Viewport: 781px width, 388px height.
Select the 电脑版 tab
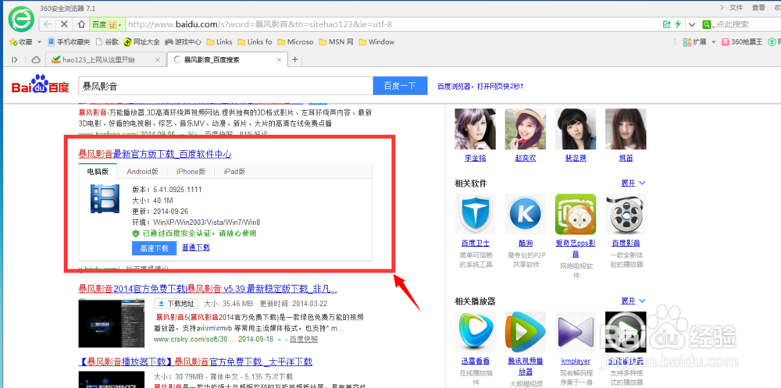[97, 171]
